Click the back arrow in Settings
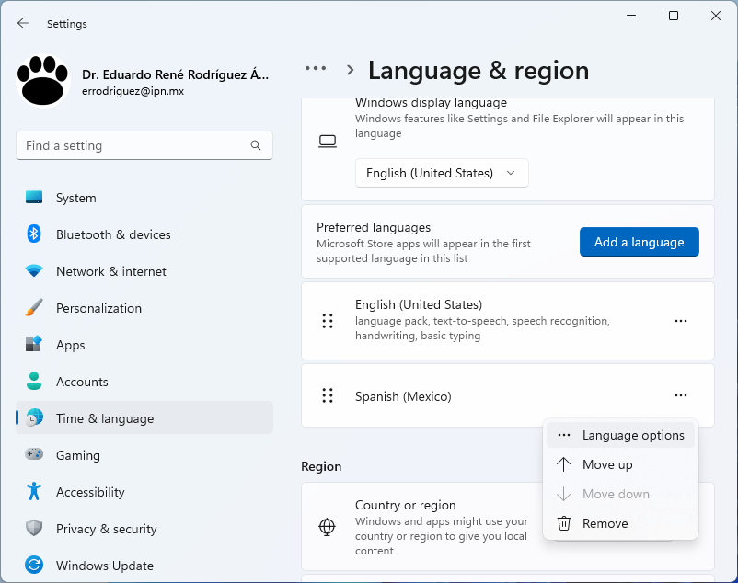Image resolution: width=738 pixels, height=583 pixels. click(23, 24)
